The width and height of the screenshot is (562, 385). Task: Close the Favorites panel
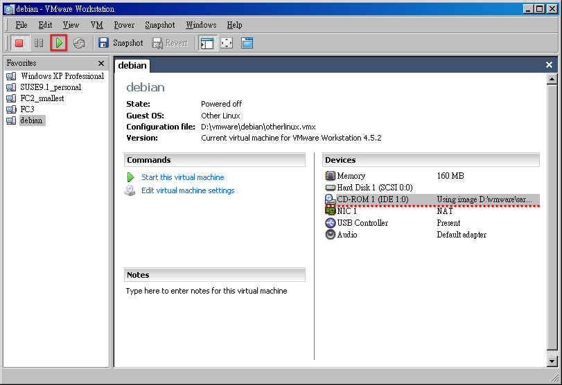(100, 63)
